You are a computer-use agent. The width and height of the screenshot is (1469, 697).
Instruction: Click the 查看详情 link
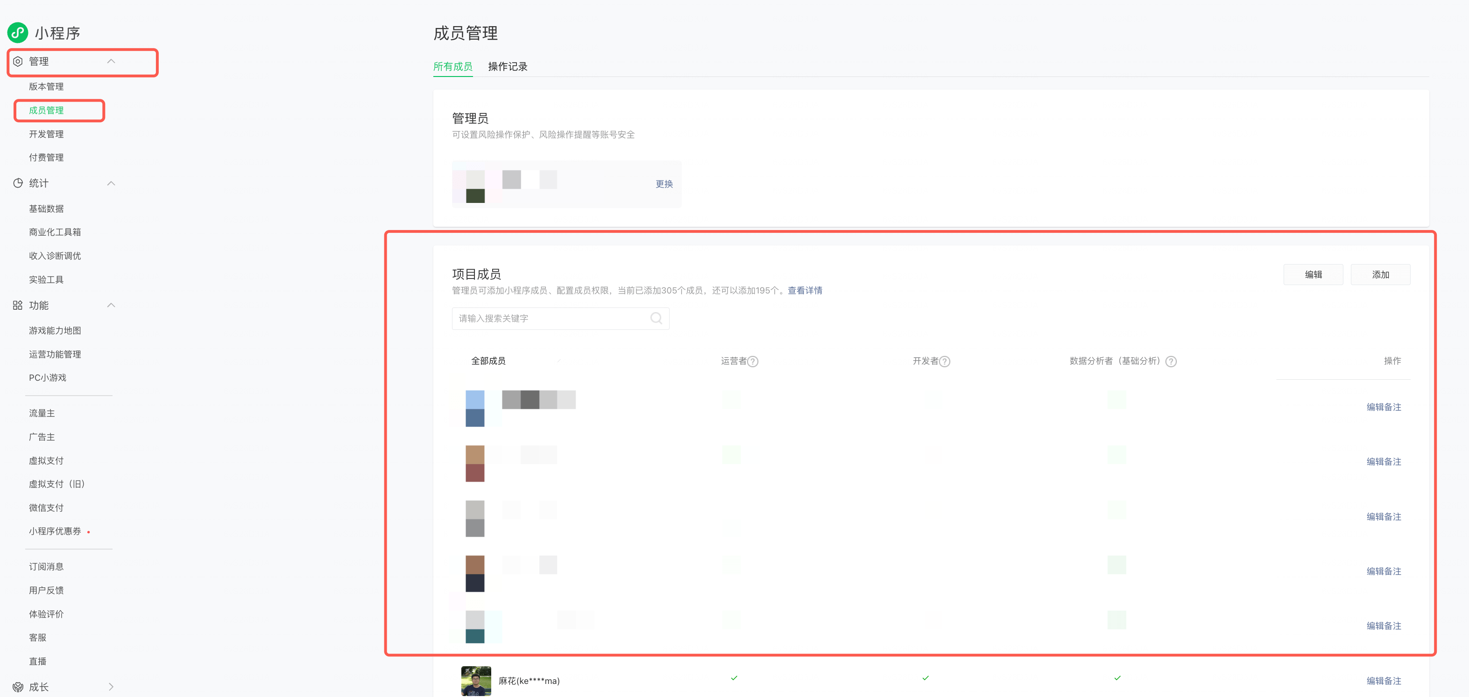pyautogui.click(x=805, y=291)
